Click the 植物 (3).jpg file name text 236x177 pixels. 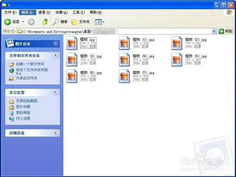[91, 56]
